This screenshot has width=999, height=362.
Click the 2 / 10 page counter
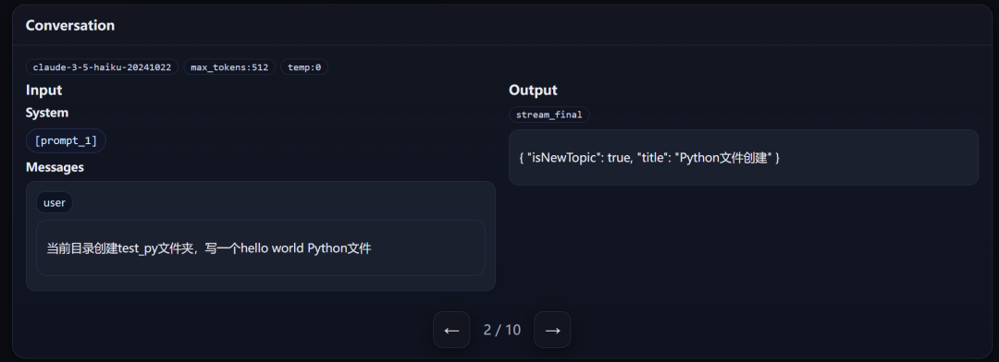(502, 330)
